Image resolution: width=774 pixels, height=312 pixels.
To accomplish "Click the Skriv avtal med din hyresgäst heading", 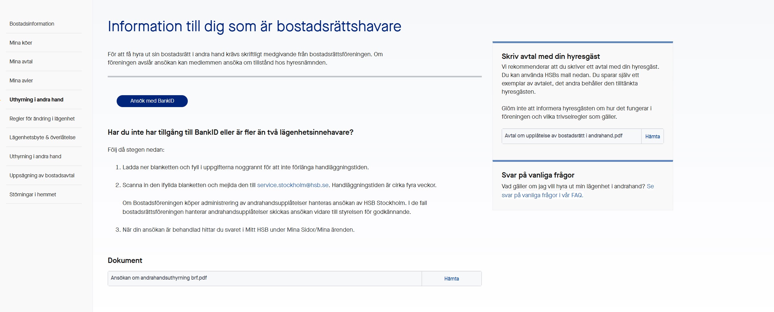I will [x=551, y=57].
